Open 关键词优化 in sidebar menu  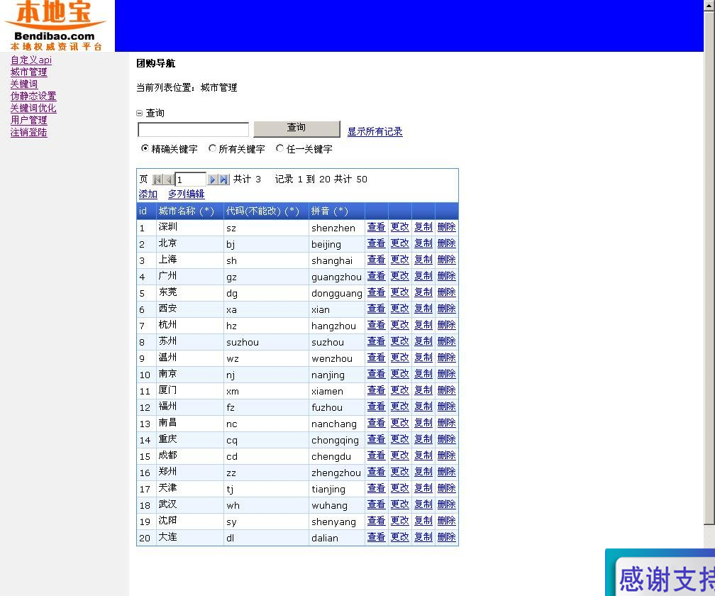(x=33, y=108)
